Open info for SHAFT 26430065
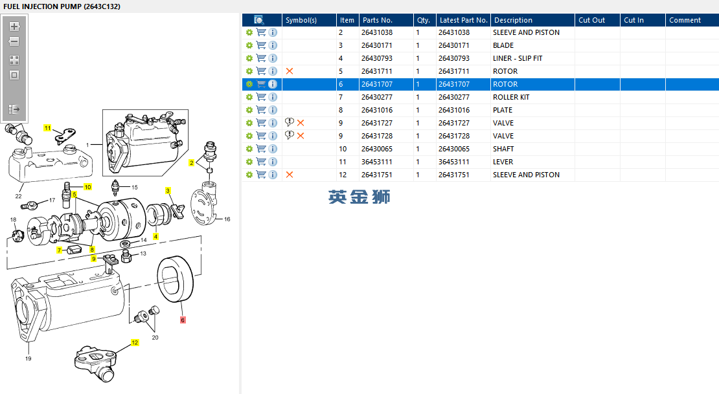The width and height of the screenshot is (719, 394). point(273,149)
